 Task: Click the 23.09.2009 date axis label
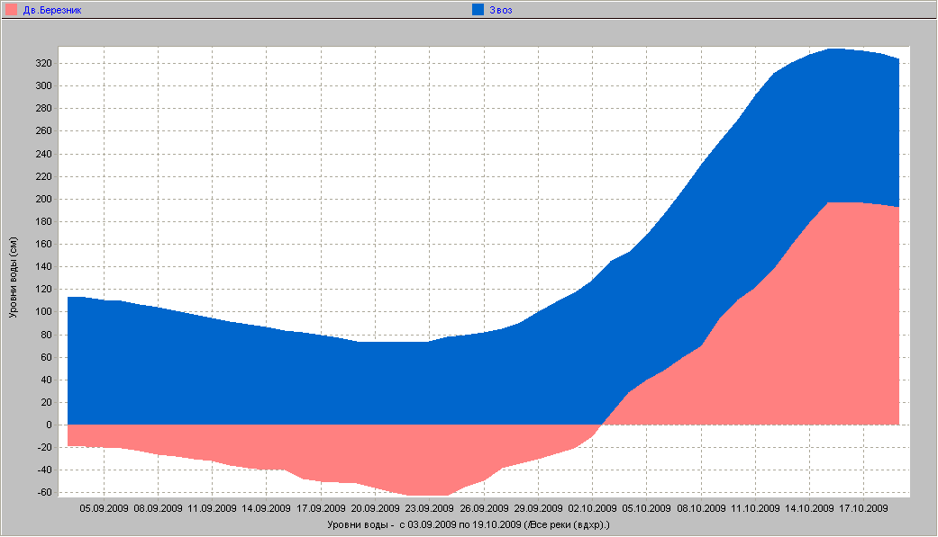pos(429,508)
